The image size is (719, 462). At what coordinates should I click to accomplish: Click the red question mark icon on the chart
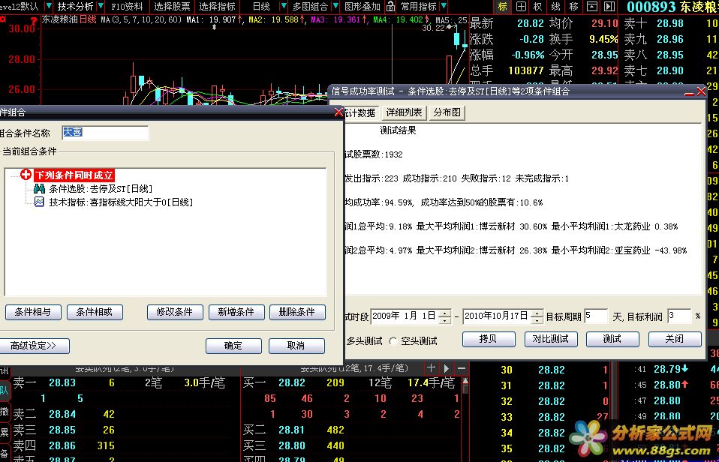[x=33, y=20]
